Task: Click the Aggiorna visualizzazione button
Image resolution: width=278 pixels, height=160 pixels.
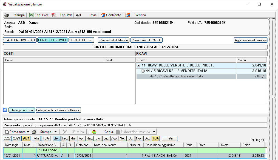Action: [x=251, y=40]
